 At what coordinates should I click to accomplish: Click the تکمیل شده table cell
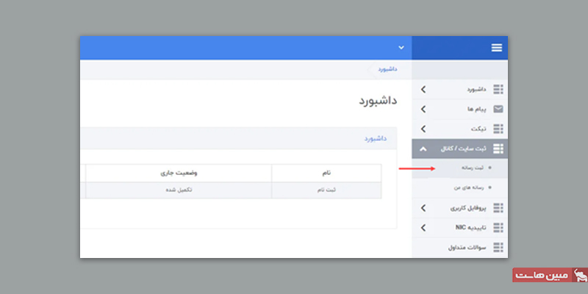(x=179, y=190)
